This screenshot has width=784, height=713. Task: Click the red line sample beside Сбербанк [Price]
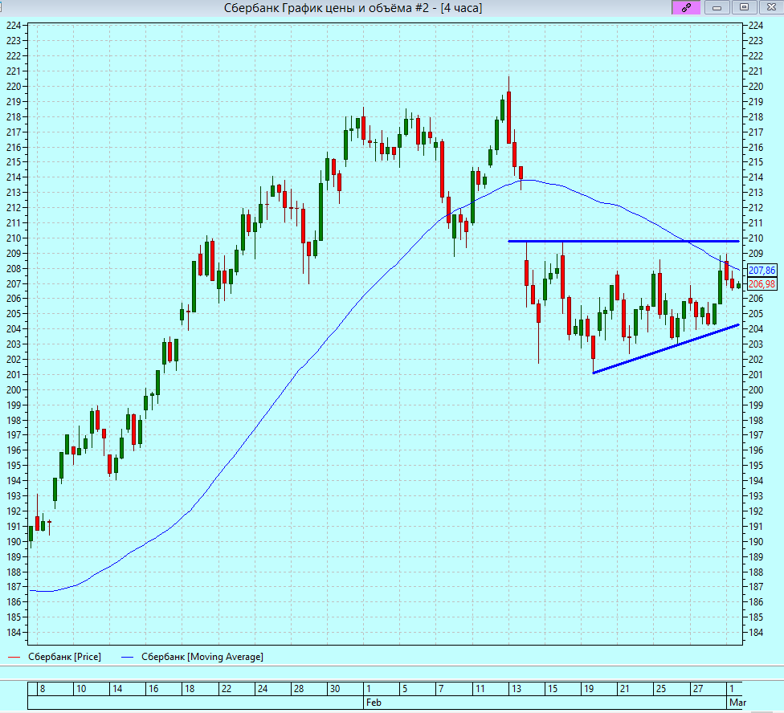[x=14, y=657]
